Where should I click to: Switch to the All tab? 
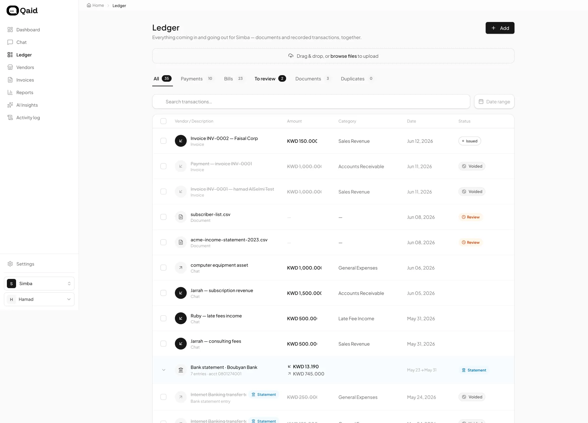coord(162,79)
